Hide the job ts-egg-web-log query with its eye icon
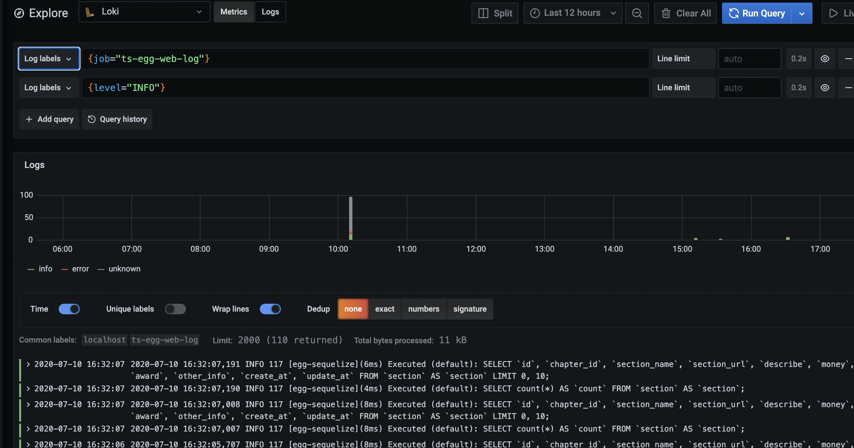This screenshot has height=448, width=854. click(825, 59)
